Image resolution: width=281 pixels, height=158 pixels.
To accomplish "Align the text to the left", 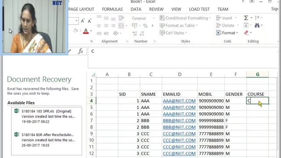I will click(99, 25).
